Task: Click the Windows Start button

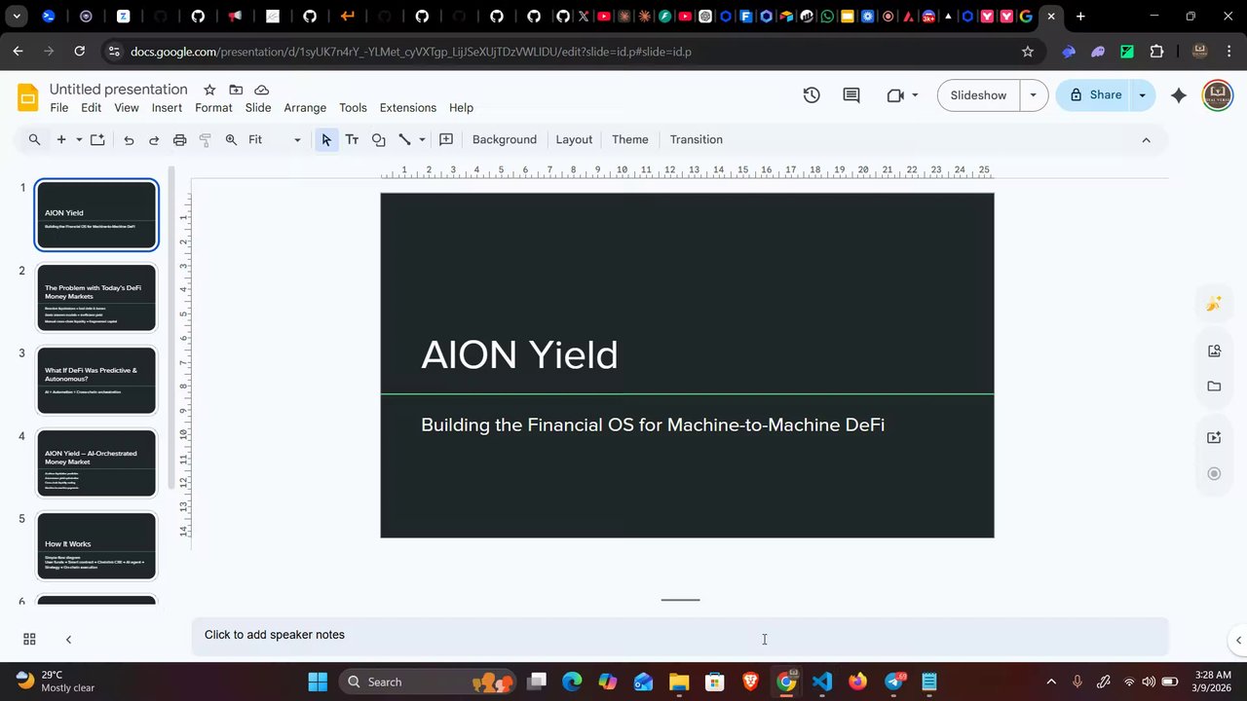Action: tap(318, 682)
